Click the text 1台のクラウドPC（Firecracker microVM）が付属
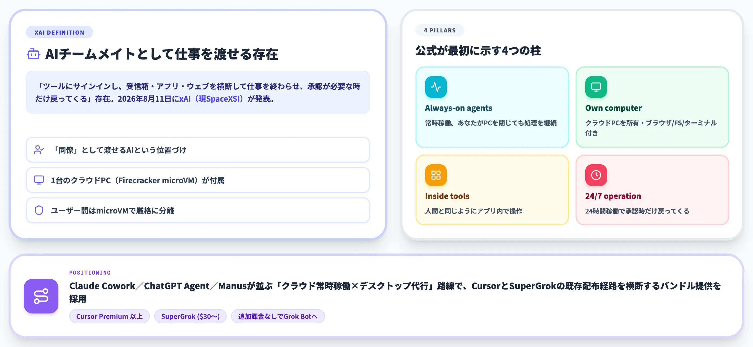The height and width of the screenshot is (347, 753). click(138, 180)
